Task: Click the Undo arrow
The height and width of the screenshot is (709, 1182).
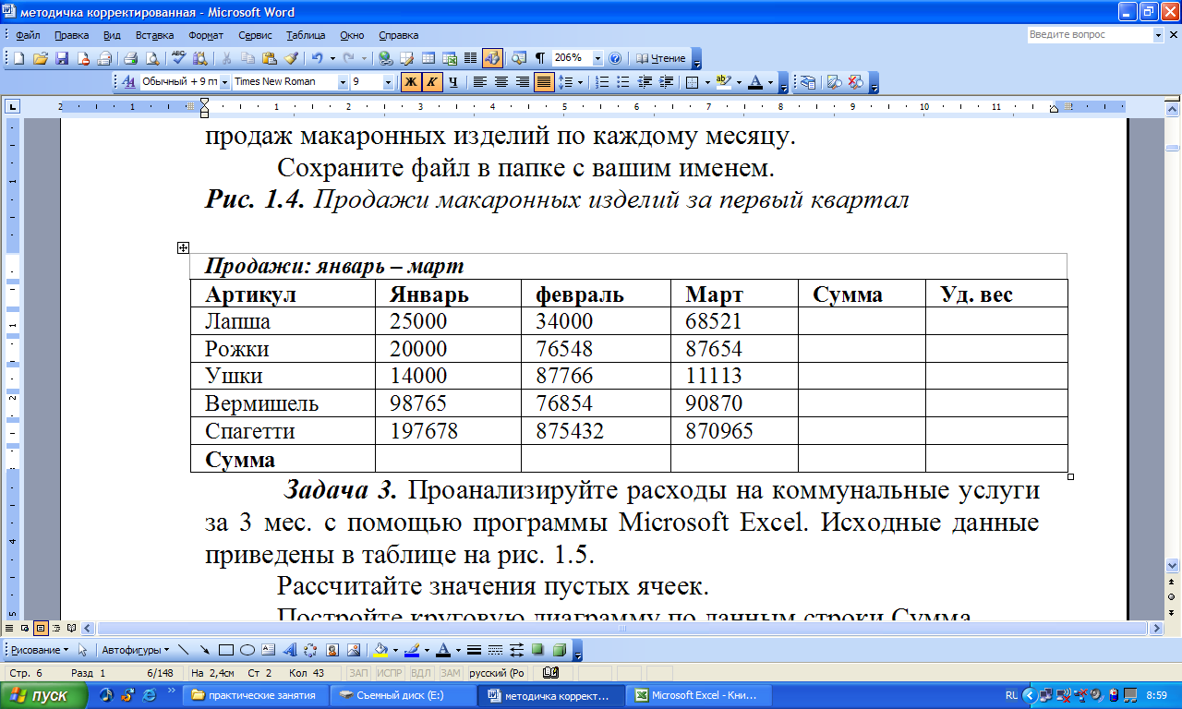Action: tap(317, 58)
